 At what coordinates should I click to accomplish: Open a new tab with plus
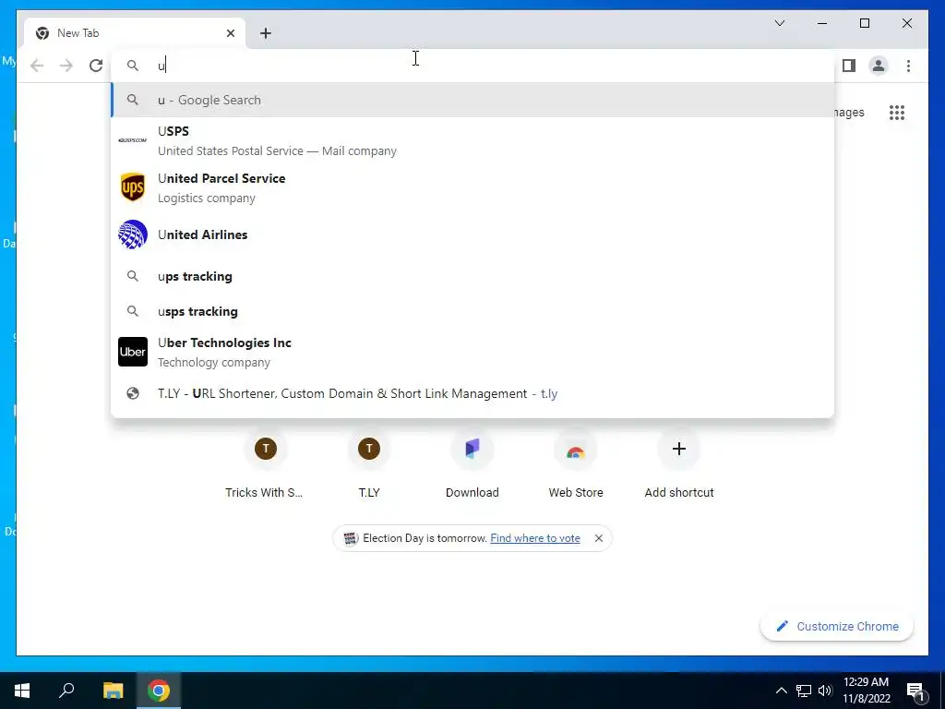[266, 33]
